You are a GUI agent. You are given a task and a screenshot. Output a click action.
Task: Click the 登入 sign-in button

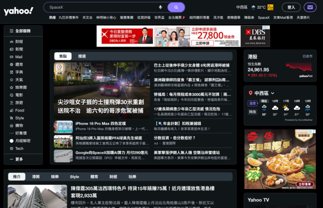(x=291, y=7)
